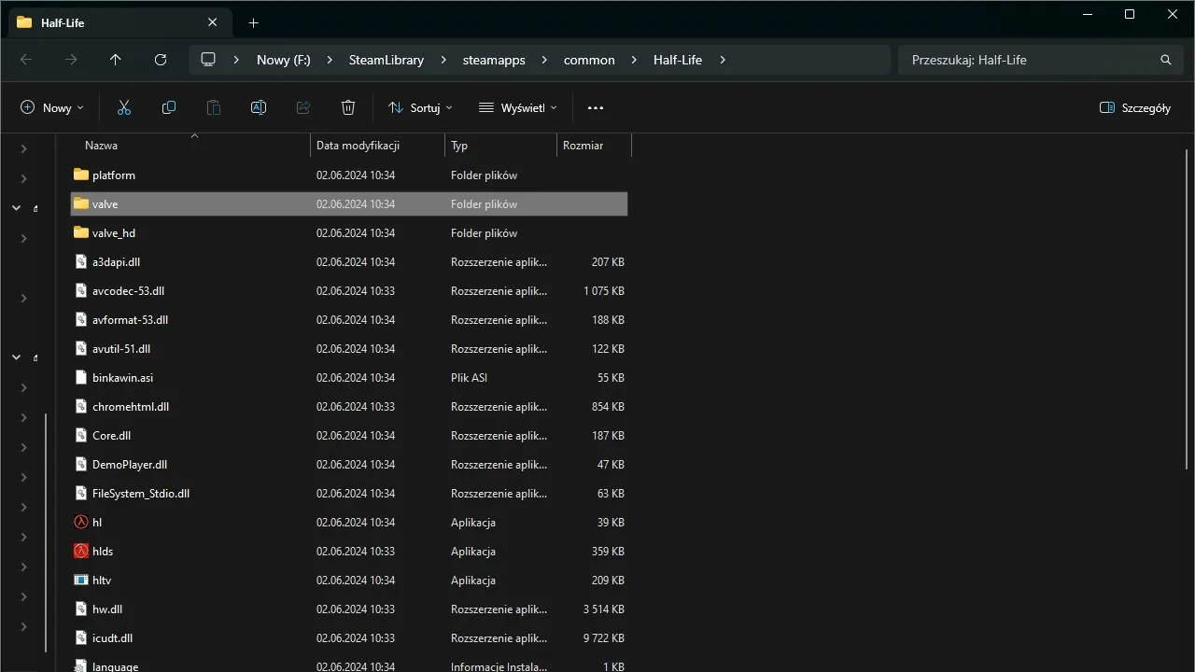Open the Sortuj (Sort) dropdown
The width and height of the screenshot is (1195, 672).
(420, 108)
